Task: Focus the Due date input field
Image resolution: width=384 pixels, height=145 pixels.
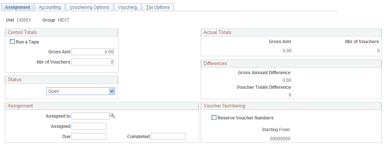Action: pyautogui.click(x=89, y=137)
